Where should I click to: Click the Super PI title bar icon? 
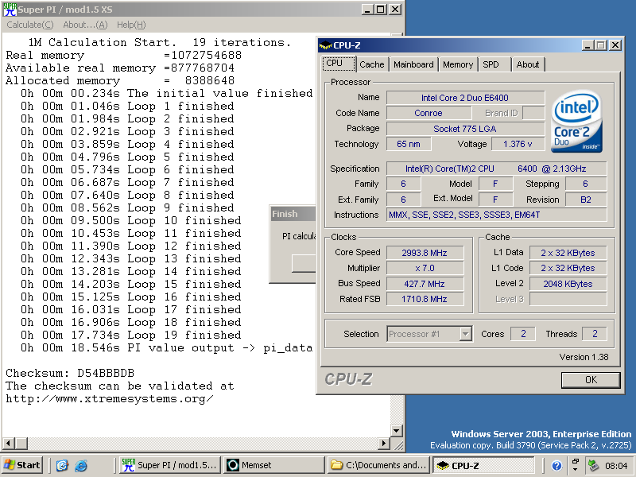pyautogui.click(x=10, y=9)
